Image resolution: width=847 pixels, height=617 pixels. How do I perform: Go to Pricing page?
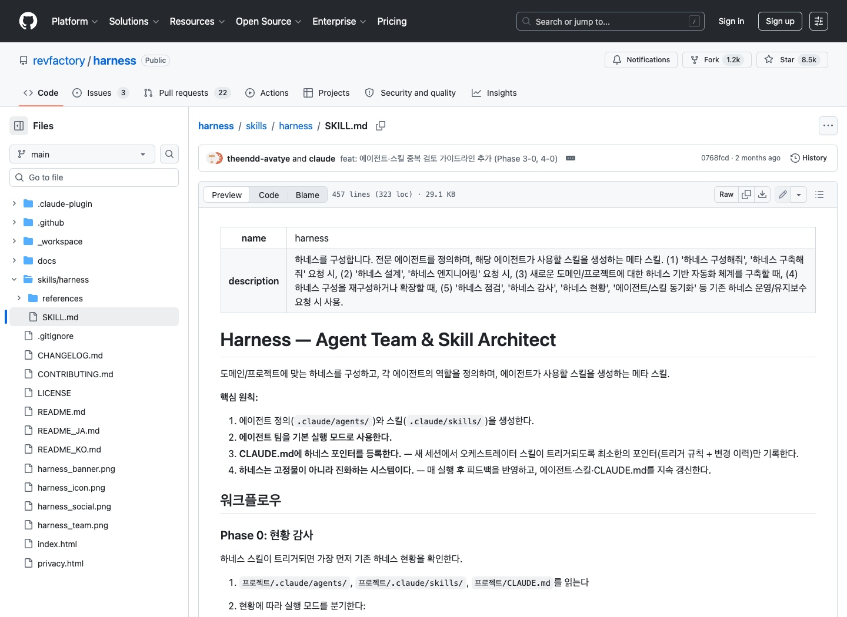[392, 21]
